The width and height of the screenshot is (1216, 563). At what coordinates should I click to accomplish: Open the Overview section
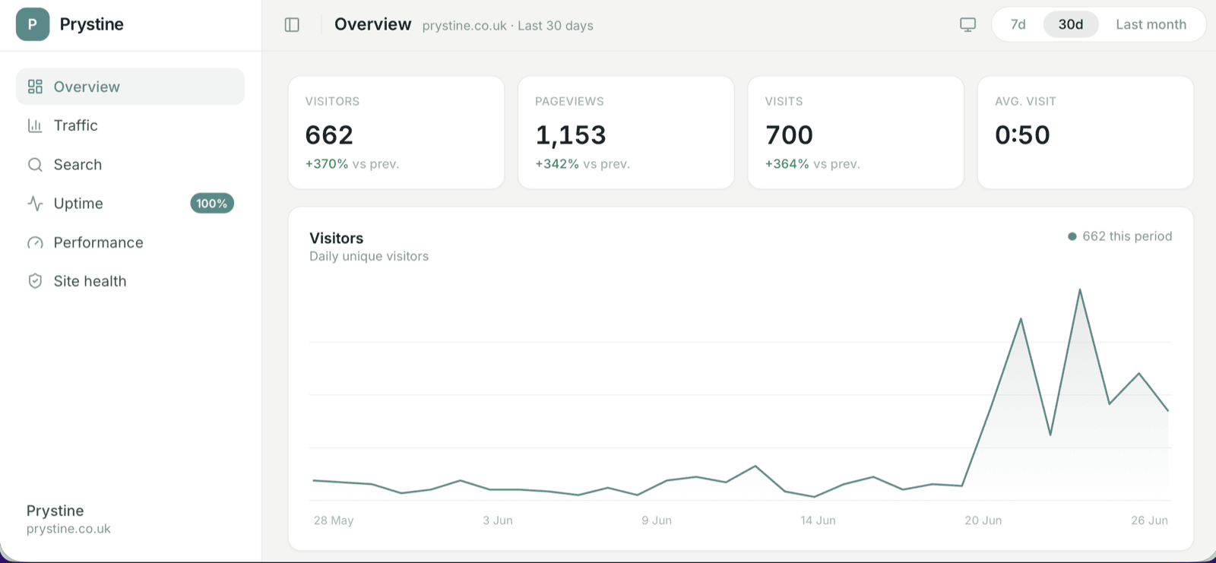coord(130,87)
